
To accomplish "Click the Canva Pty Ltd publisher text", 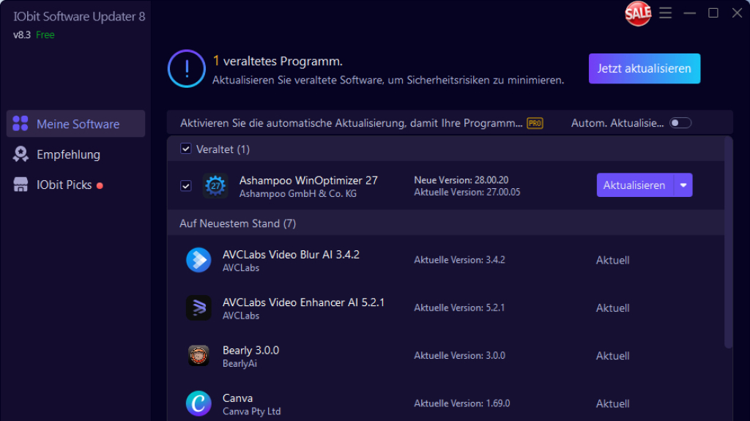I will [252, 411].
